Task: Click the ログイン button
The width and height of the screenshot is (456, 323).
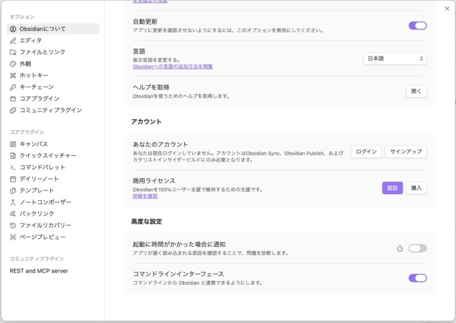Action: tap(366, 152)
